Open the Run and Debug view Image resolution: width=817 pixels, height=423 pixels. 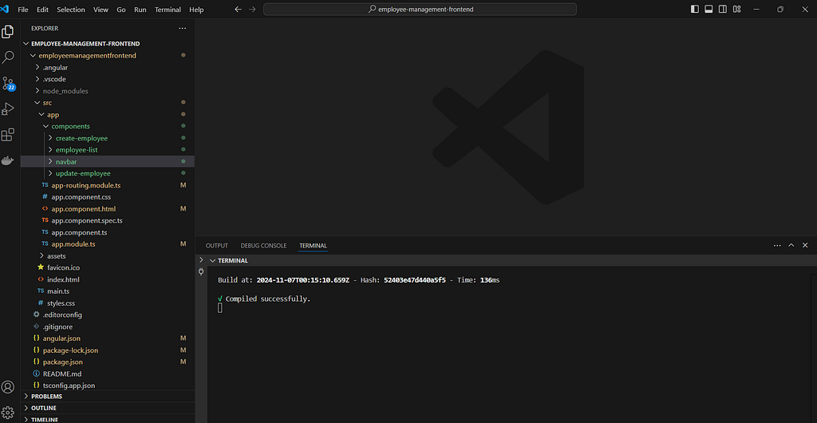pyautogui.click(x=8, y=109)
